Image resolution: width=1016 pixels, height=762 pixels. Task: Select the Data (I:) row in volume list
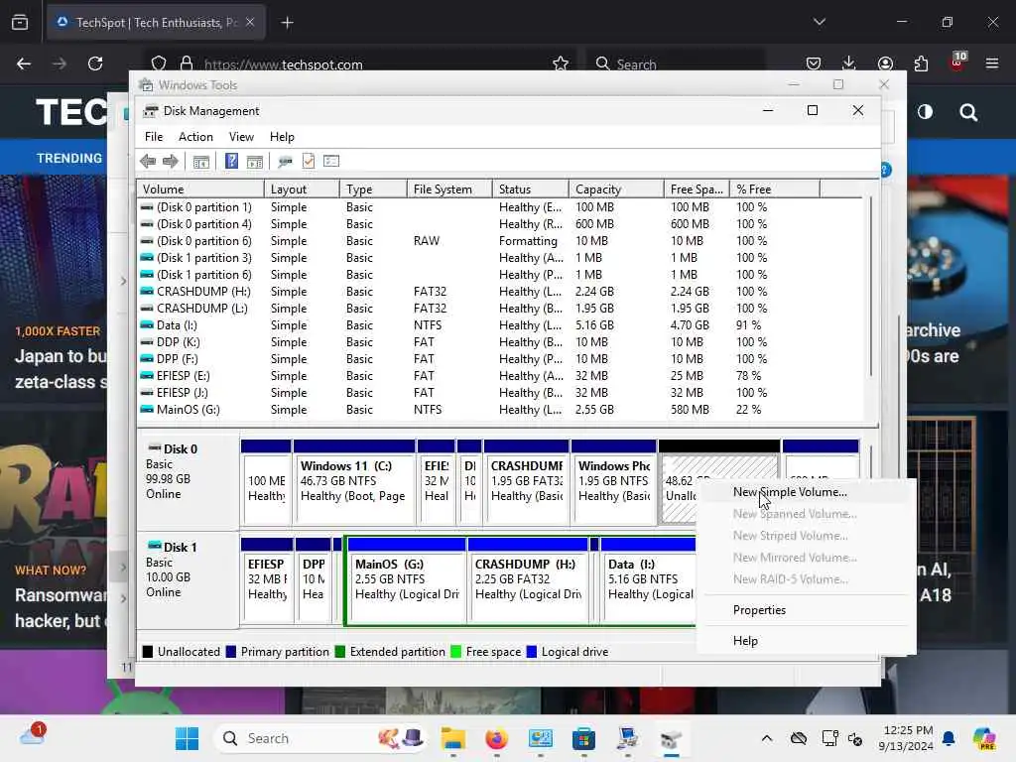point(500,325)
